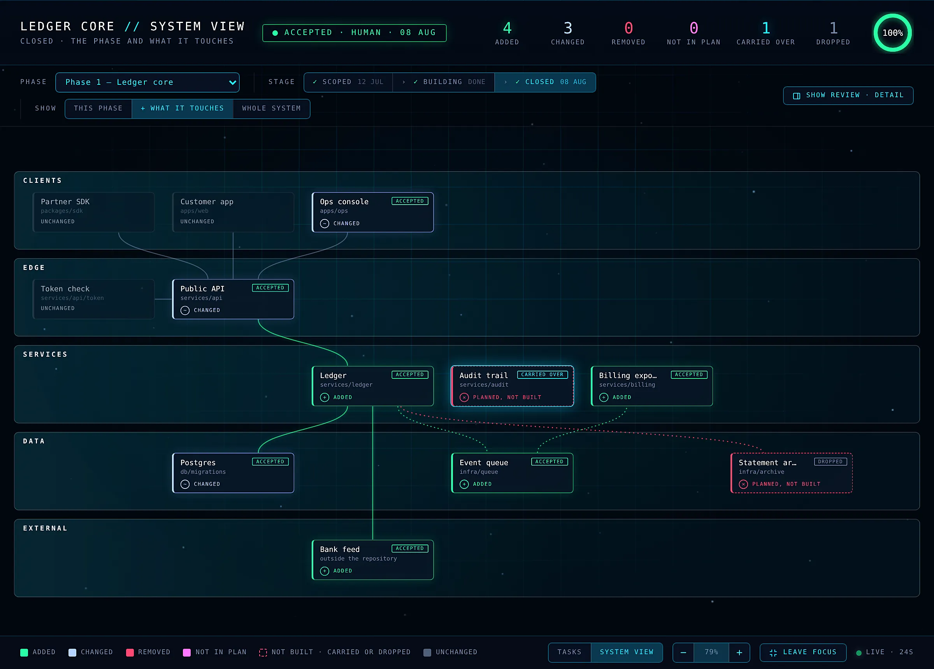Select the Scoped 12 Jul stage
Screen dimensions: 934x669
tap(348, 82)
